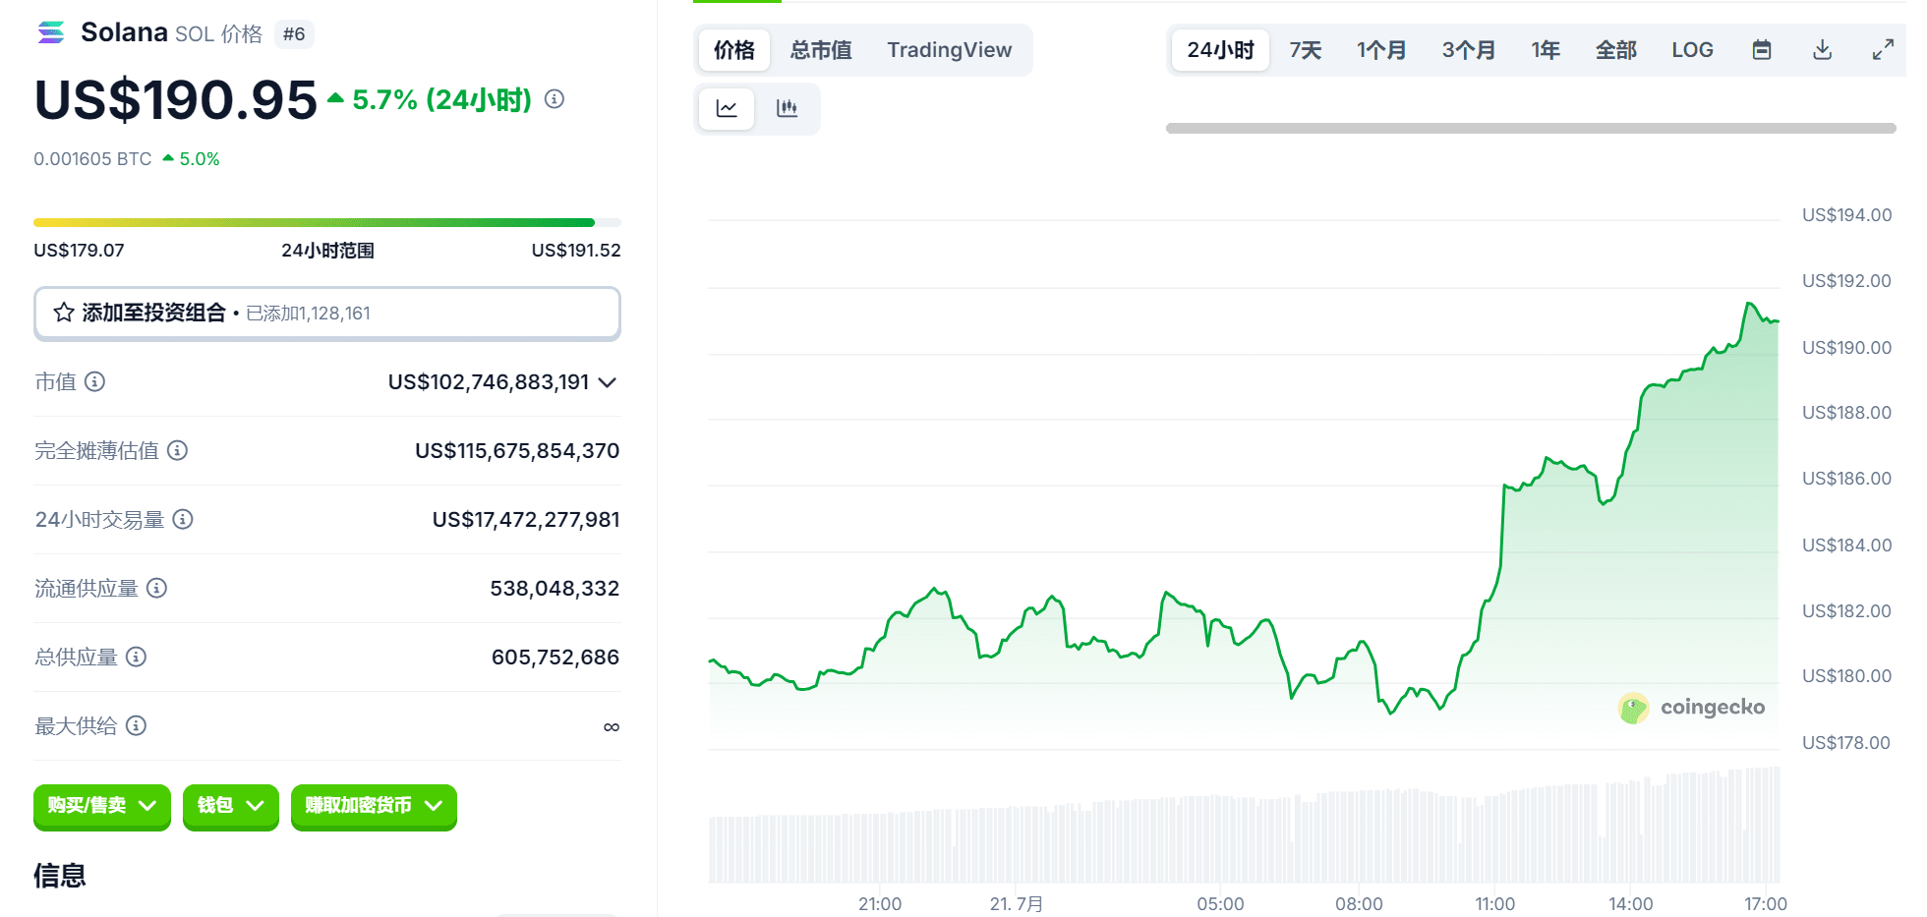
Task: Click the #6 rank badge
Action: (x=294, y=33)
